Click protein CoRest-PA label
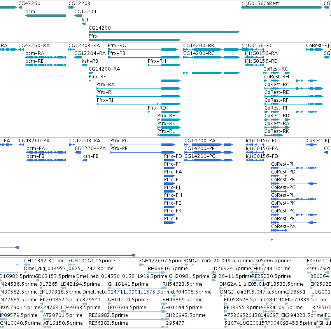This screenshot has width=331, height=329. tap(283, 226)
